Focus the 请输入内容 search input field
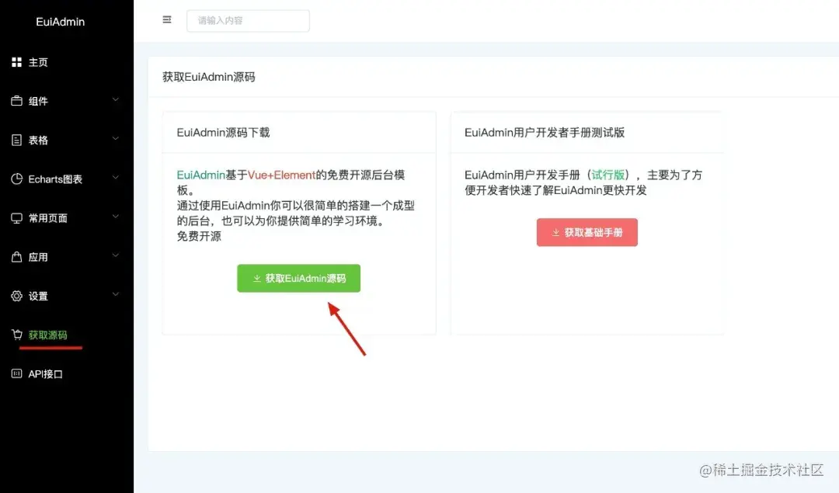This screenshot has width=839, height=493. 248,20
